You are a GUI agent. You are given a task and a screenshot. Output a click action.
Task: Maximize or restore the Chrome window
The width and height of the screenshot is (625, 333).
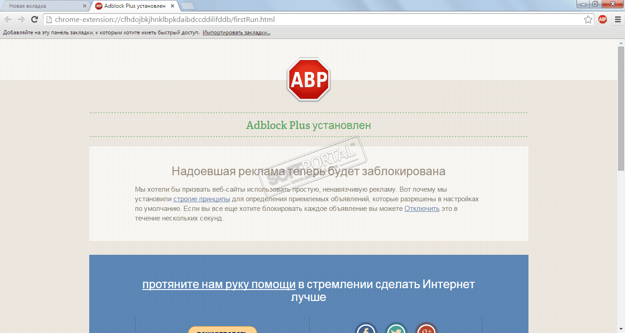[x=595, y=4]
